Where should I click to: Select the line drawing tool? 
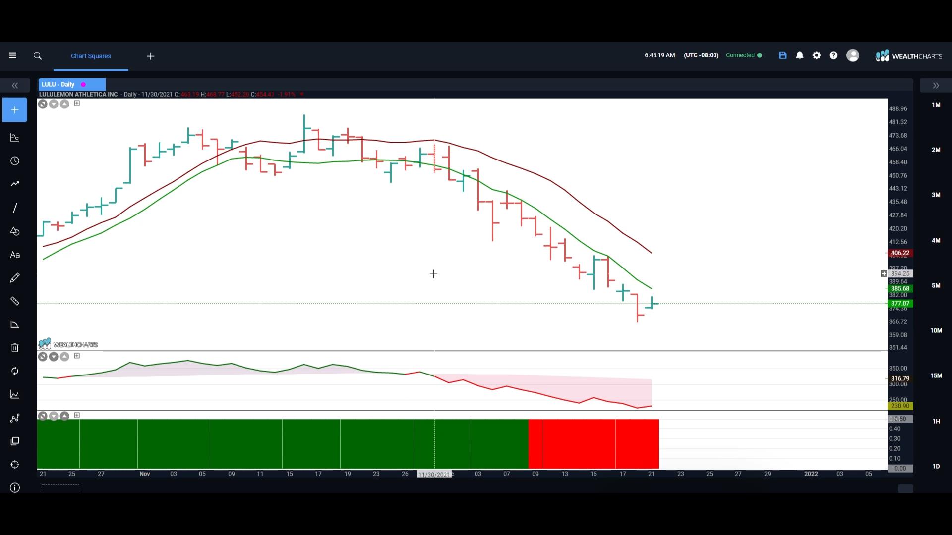click(x=15, y=208)
